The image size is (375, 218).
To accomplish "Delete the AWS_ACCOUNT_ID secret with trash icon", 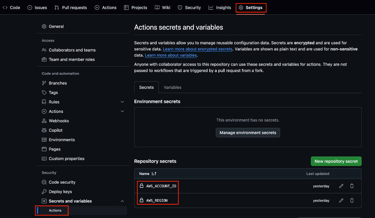I will (x=352, y=186).
